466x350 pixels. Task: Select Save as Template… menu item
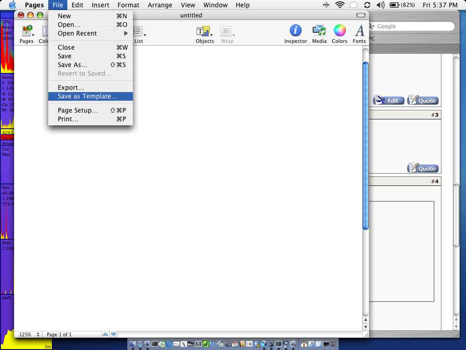[91, 96]
